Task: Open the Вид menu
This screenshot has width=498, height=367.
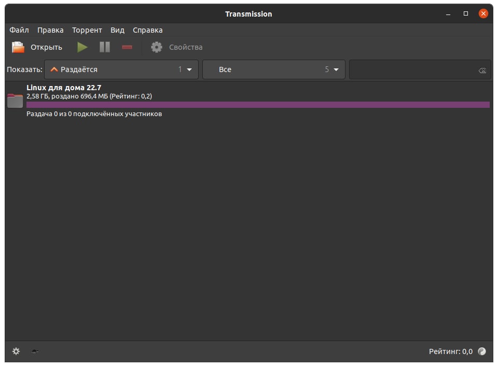Action: [117, 30]
